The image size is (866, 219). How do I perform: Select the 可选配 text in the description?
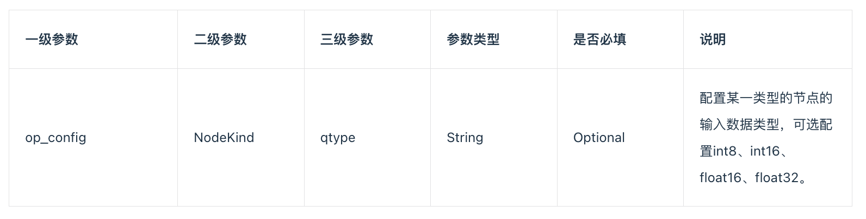tap(813, 125)
